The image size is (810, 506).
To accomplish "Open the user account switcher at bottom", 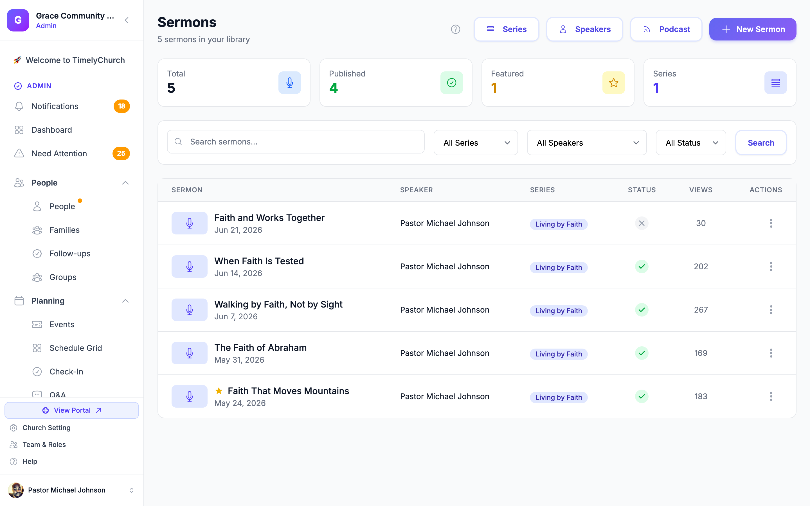I will (131, 490).
